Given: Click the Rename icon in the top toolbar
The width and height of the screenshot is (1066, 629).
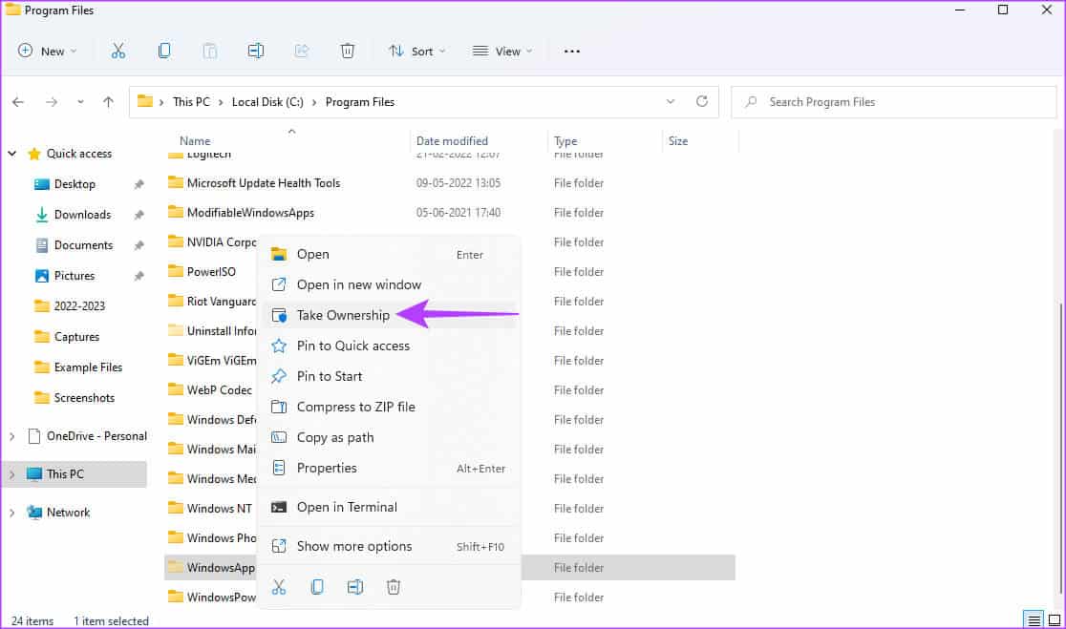Looking at the screenshot, I should [256, 51].
